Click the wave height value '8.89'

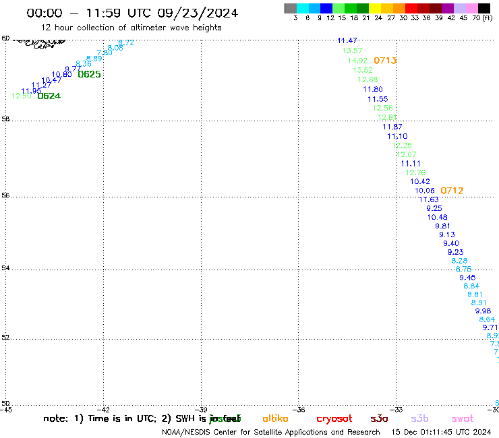pos(94,59)
